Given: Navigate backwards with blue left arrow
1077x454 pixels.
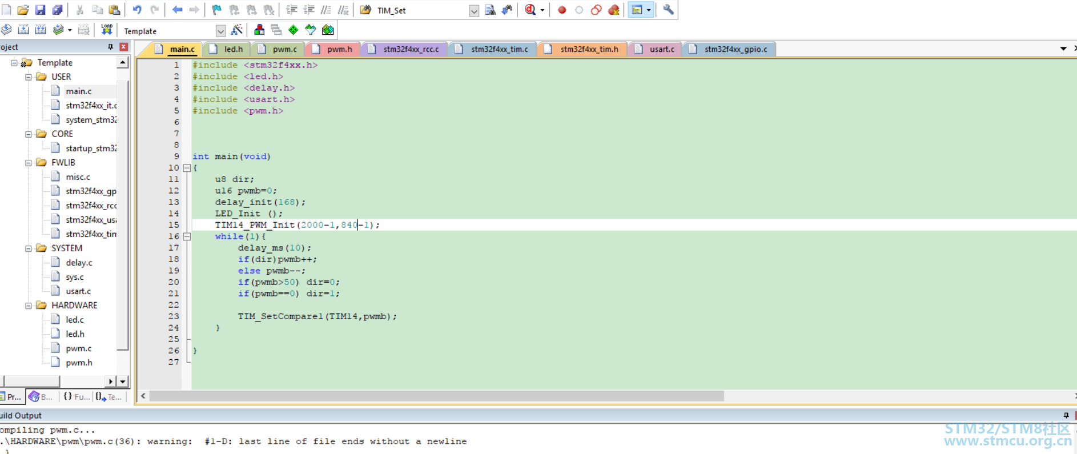Looking at the screenshot, I should pyautogui.click(x=178, y=10).
